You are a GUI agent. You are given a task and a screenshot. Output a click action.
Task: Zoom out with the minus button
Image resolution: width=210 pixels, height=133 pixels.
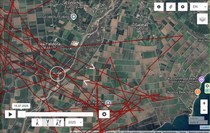click(x=204, y=110)
